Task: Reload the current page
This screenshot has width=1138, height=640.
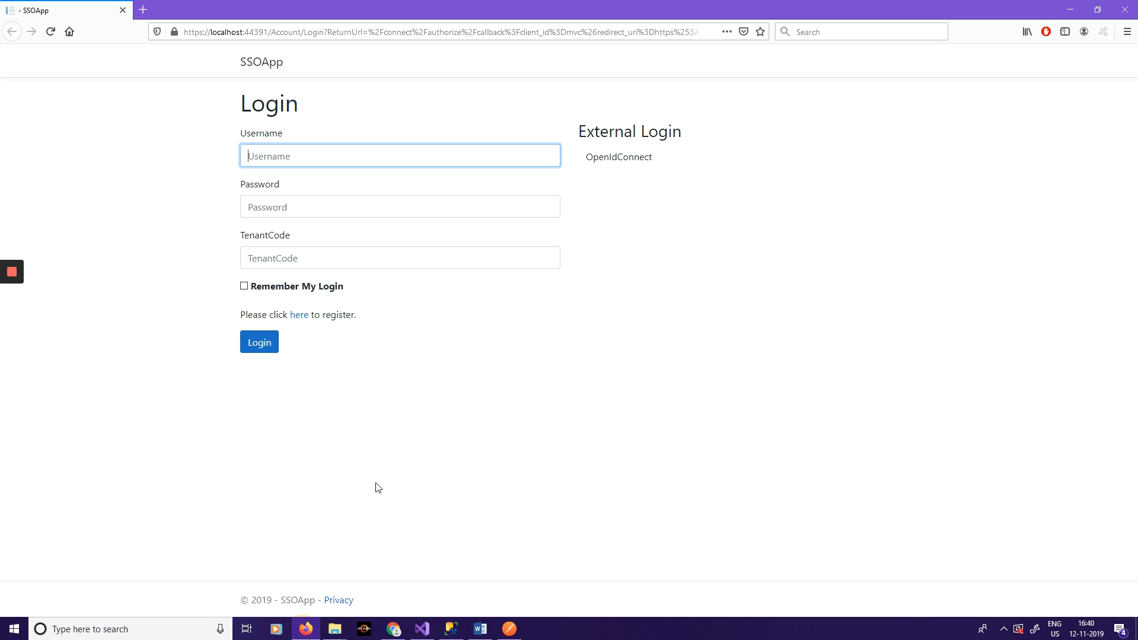Action: click(50, 31)
